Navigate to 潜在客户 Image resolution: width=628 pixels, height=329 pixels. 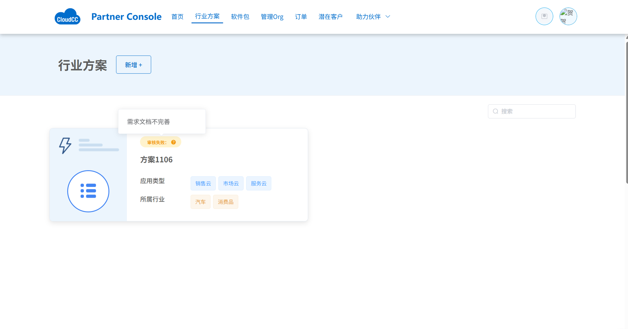[330, 17]
